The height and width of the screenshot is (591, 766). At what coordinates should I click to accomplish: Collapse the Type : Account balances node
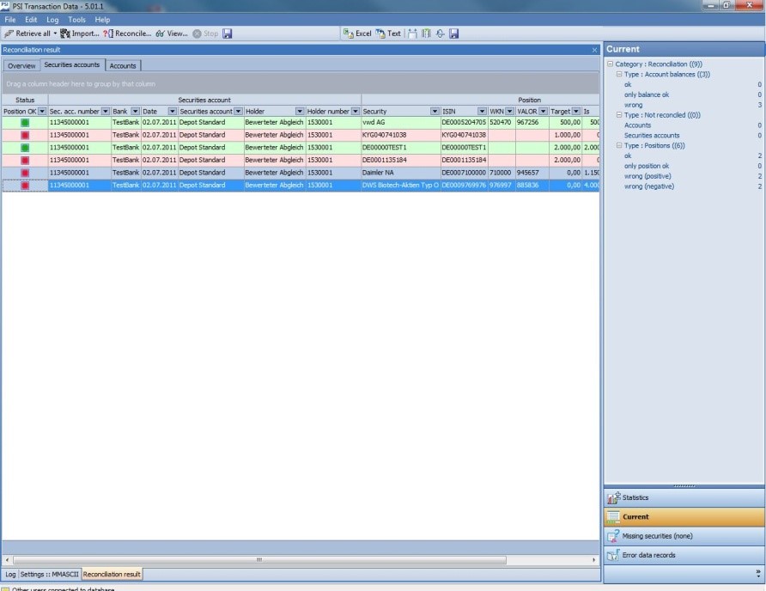click(618, 75)
